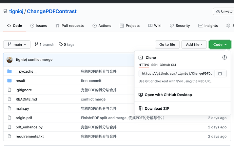Viewport: 234px width, 146px height.
Task: Click the README.md file icon
Action: (x=9, y=99)
